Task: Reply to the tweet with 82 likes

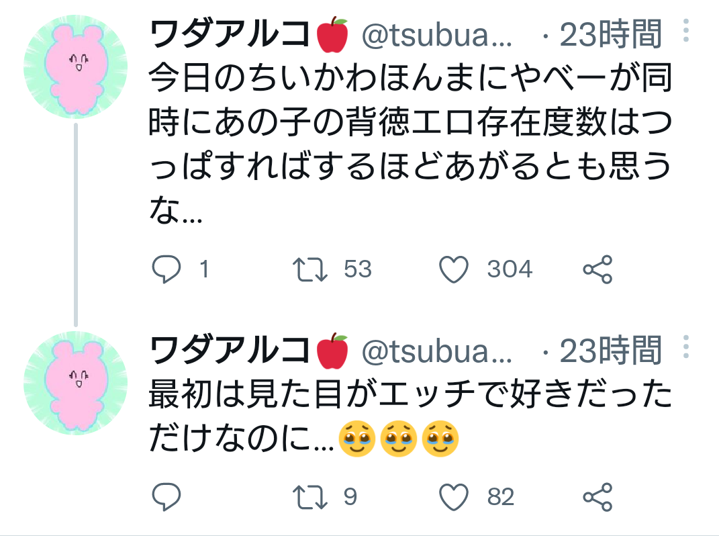Action: 166,497
